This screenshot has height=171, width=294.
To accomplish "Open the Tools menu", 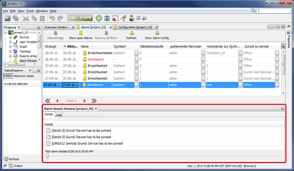I will 30,11.
